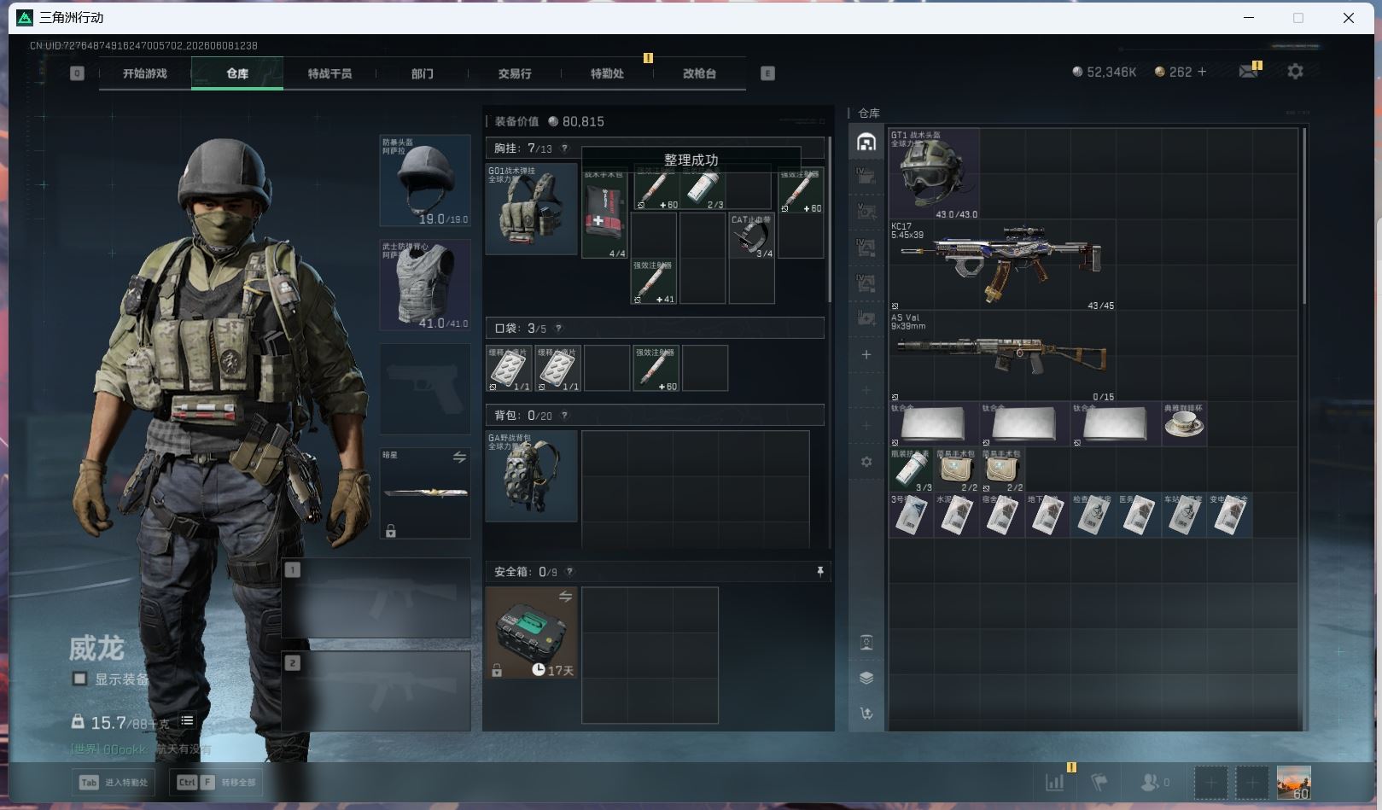This screenshot has height=810, width=1382.
Task: Open the 特战干员 tab
Action: (329, 73)
